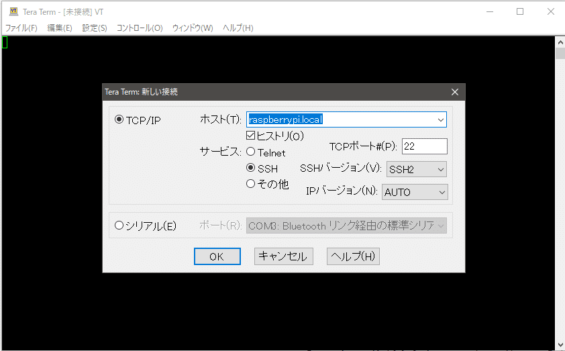Open the SSH version SSH2 dropdown
The width and height of the screenshot is (565, 351).
[417, 169]
